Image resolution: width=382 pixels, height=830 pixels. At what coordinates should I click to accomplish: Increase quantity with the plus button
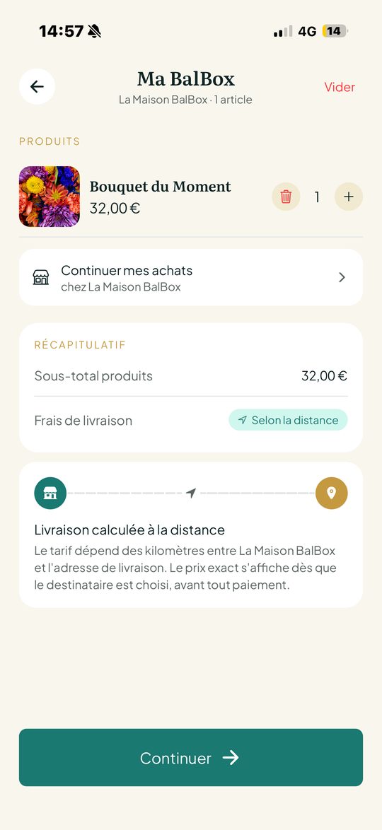tap(349, 197)
